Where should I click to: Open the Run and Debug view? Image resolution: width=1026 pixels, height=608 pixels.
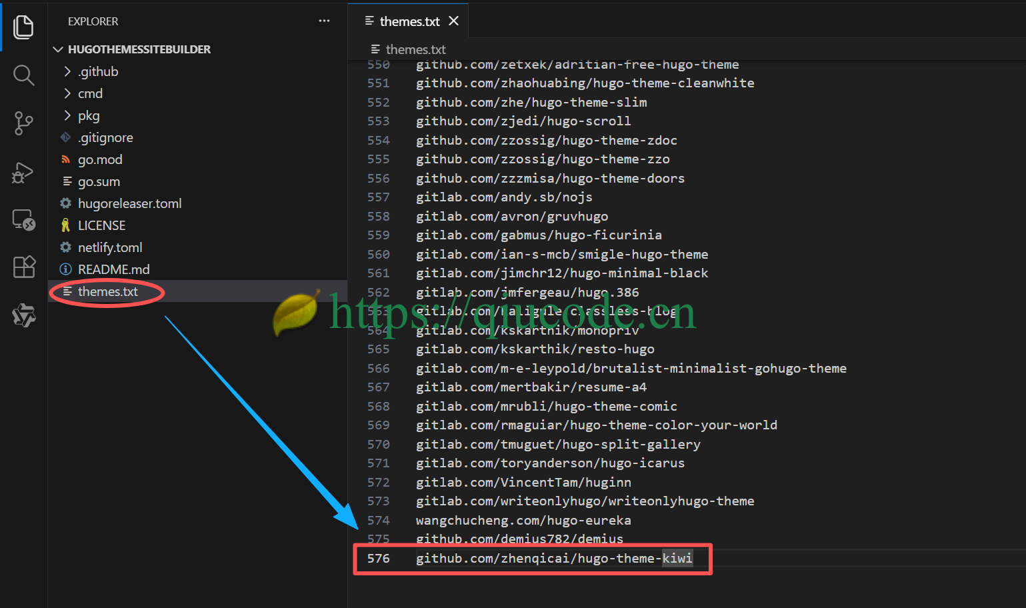click(x=23, y=173)
